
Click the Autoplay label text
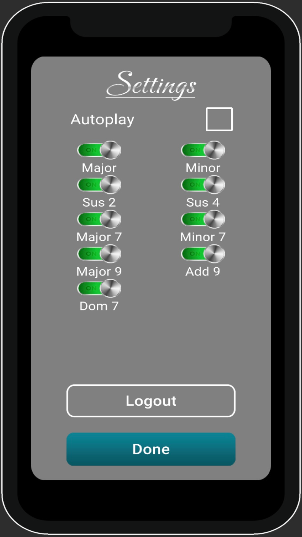point(102,120)
